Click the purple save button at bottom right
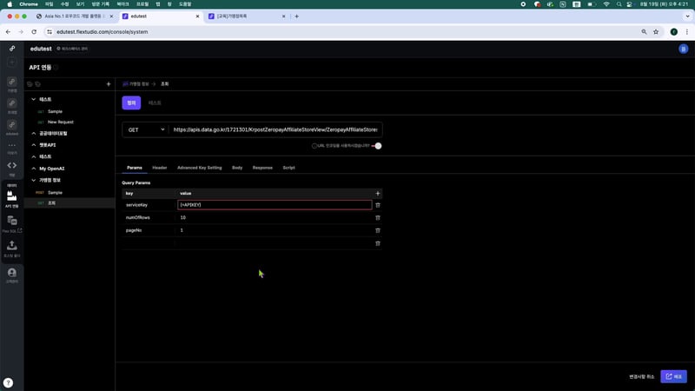This screenshot has width=695, height=391. (x=672, y=376)
